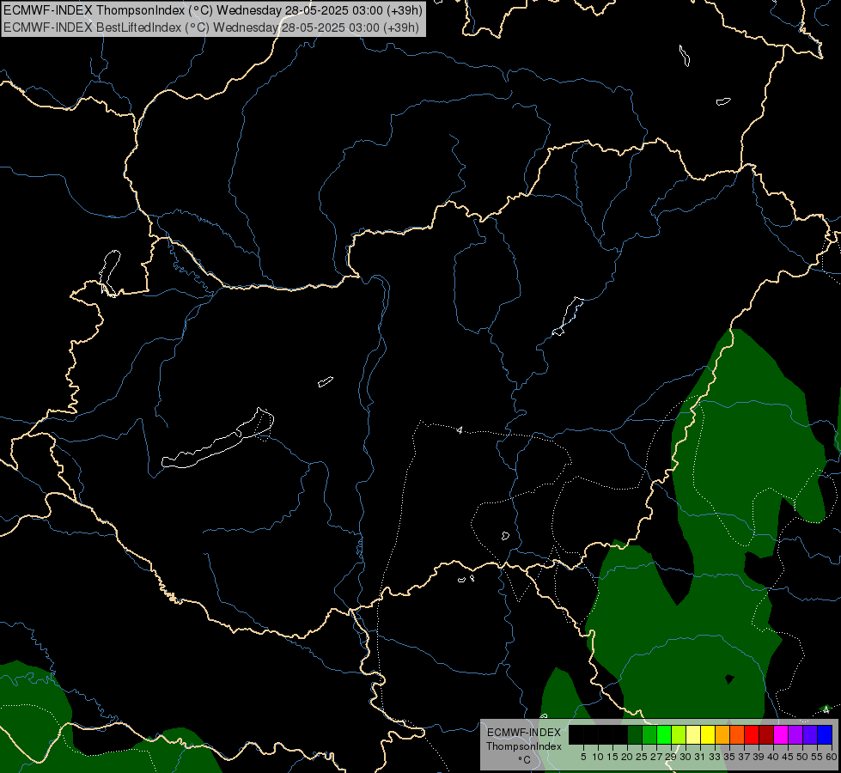Click the ECMWF-INDEX text in the legend
This screenshot has height=773, width=841.
[524, 733]
